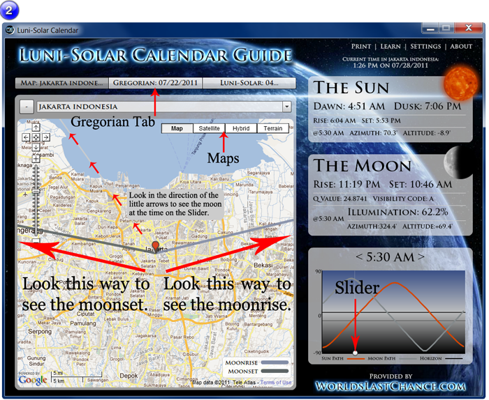Open the Gregorian: 07/22/2011 tab

pos(155,83)
